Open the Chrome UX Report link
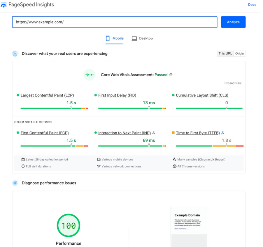 click(212, 160)
